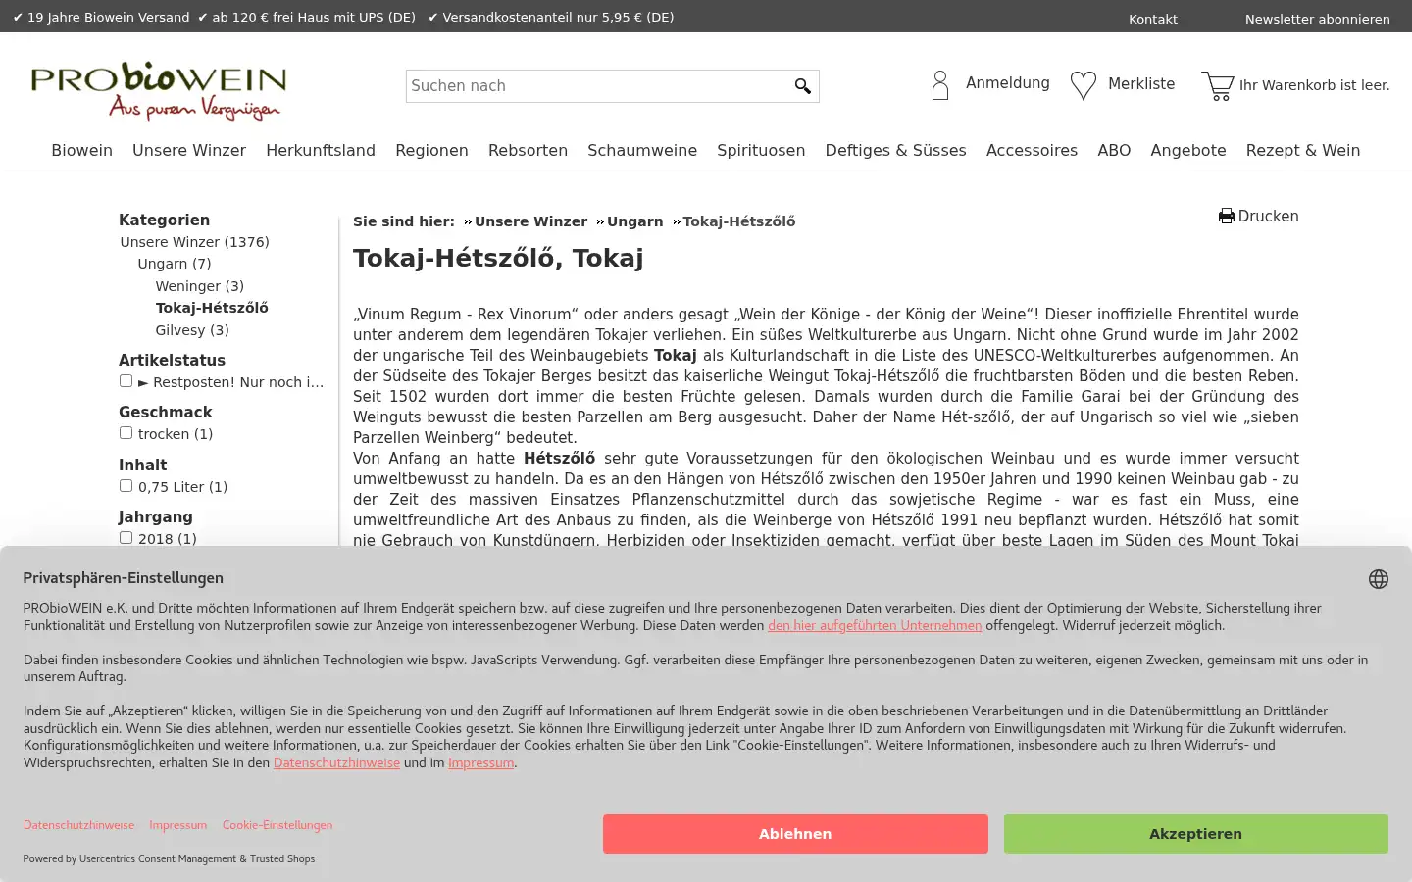Viewport: 1412px width, 882px height.
Task: Open the Weninger (3) category
Action: 200,286
